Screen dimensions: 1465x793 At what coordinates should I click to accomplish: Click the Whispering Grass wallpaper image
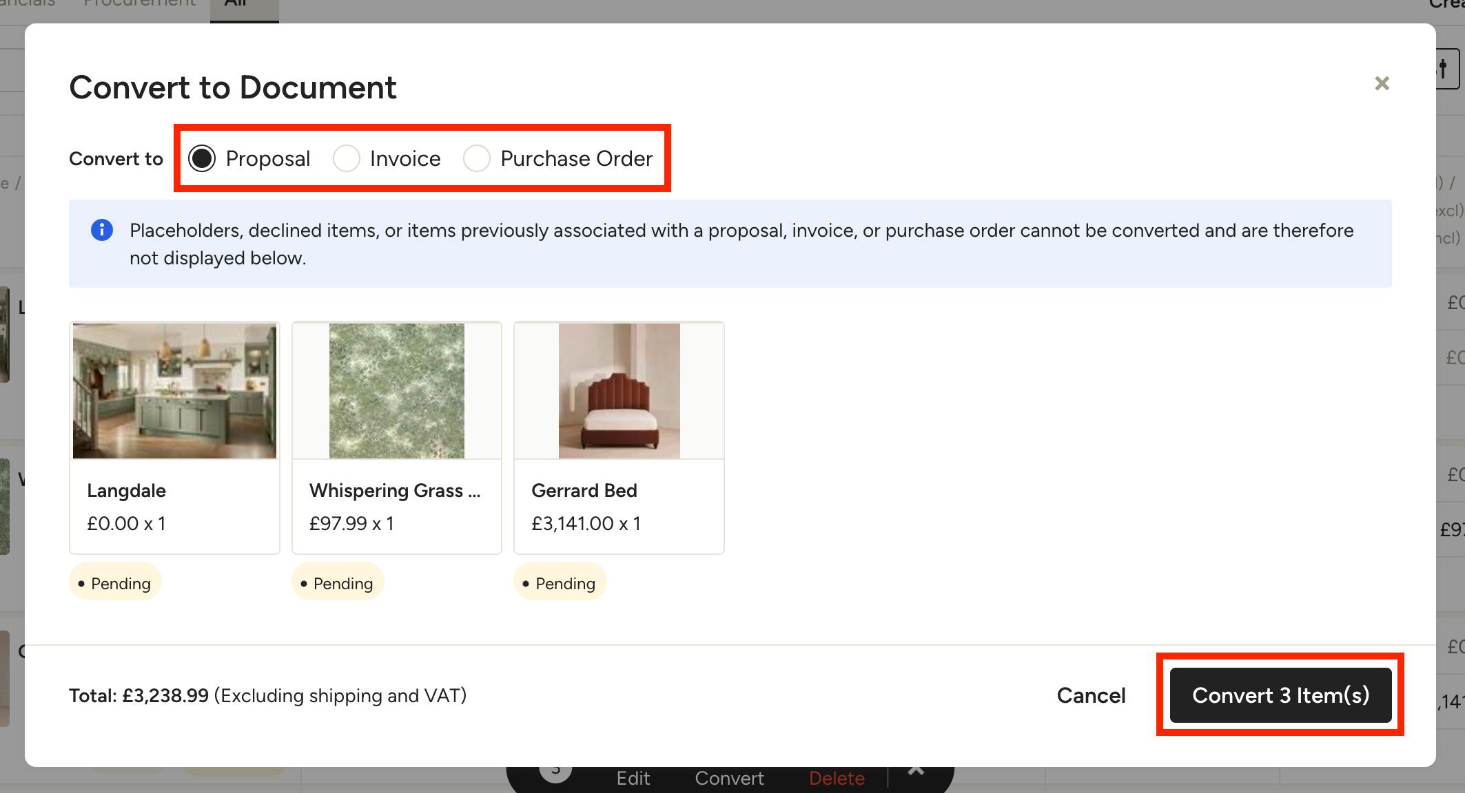coord(397,391)
